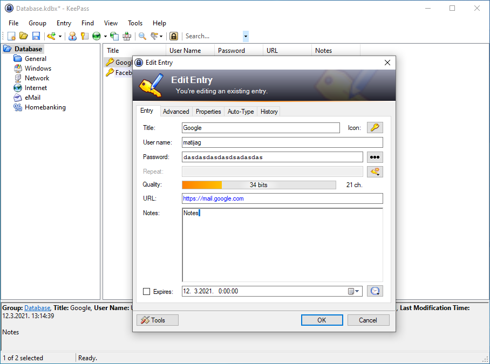The image size is (490, 364).
Task: Click inside the Notes text area
Action: (x=282, y=245)
